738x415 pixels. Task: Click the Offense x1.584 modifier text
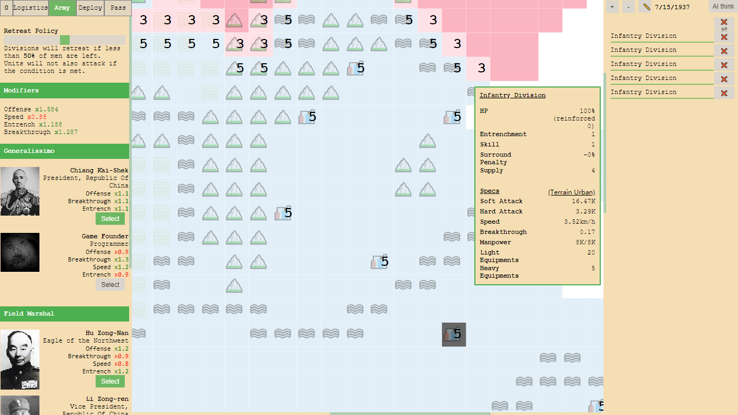coord(31,109)
